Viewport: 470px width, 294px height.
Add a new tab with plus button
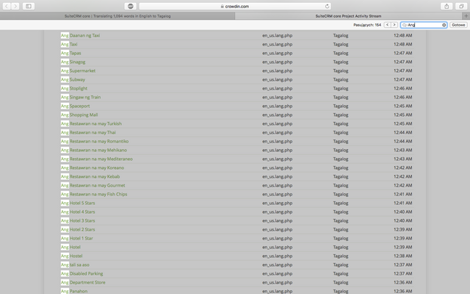tap(466, 16)
